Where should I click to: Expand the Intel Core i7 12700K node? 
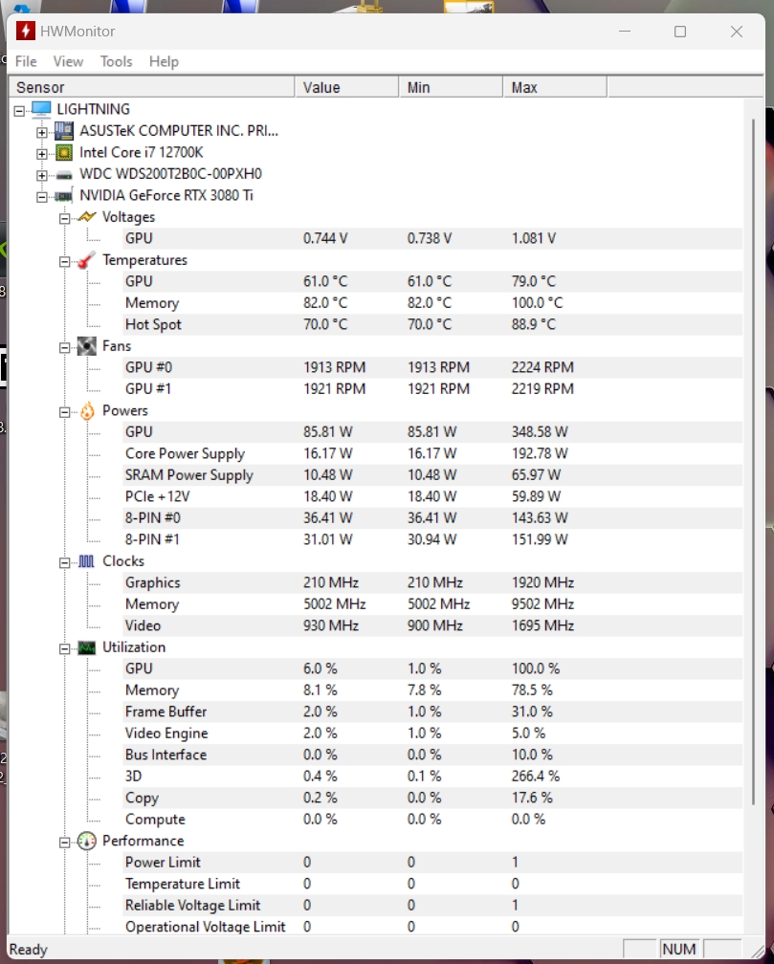tap(42, 153)
